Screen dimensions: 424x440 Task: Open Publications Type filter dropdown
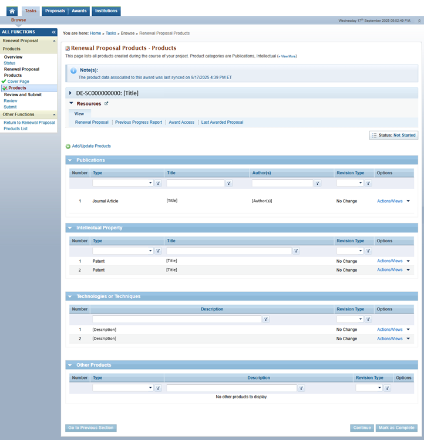[123, 184]
